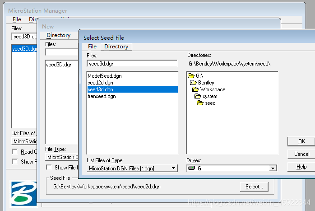Open the Directory menu in Select Seed File
The image size is (315, 211).
pos(116,47)
